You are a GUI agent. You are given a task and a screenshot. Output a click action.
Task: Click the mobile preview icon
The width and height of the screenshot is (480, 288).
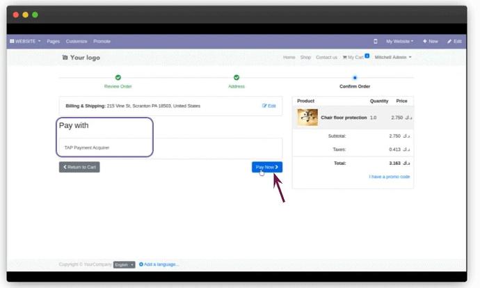376,41
